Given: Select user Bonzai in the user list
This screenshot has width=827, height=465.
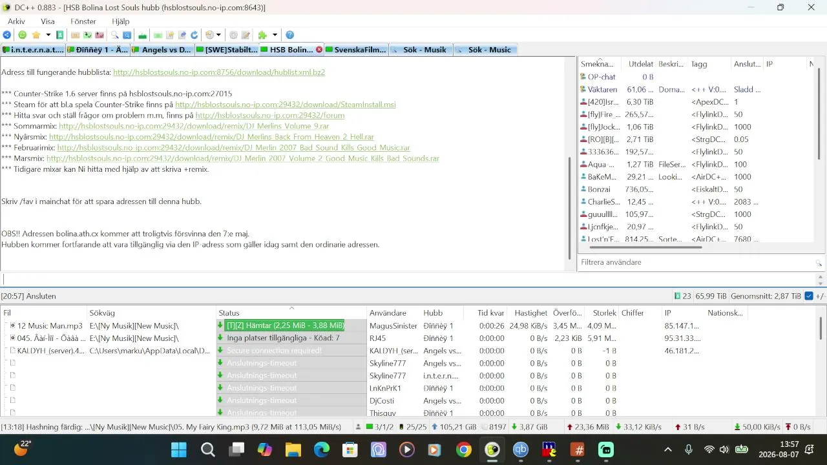Looking at the screenshot, I should coord(599,189).
